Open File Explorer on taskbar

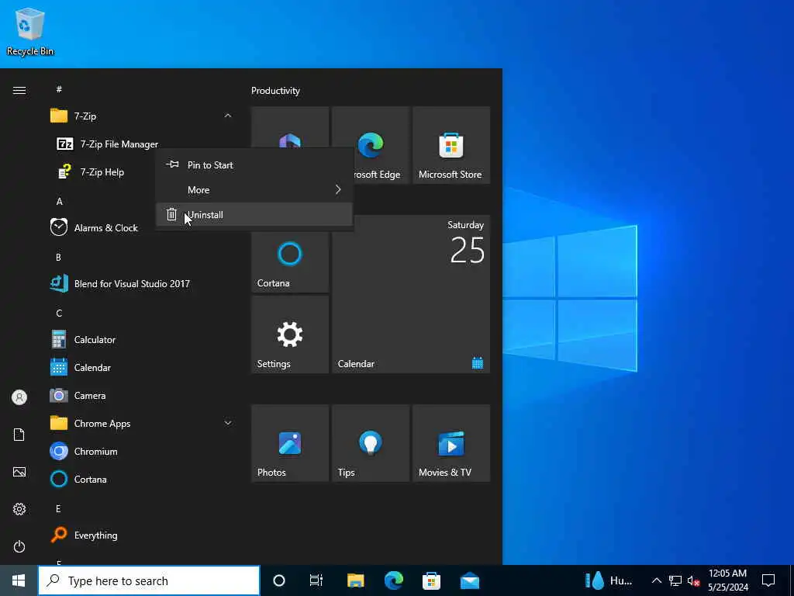[355, 580]
